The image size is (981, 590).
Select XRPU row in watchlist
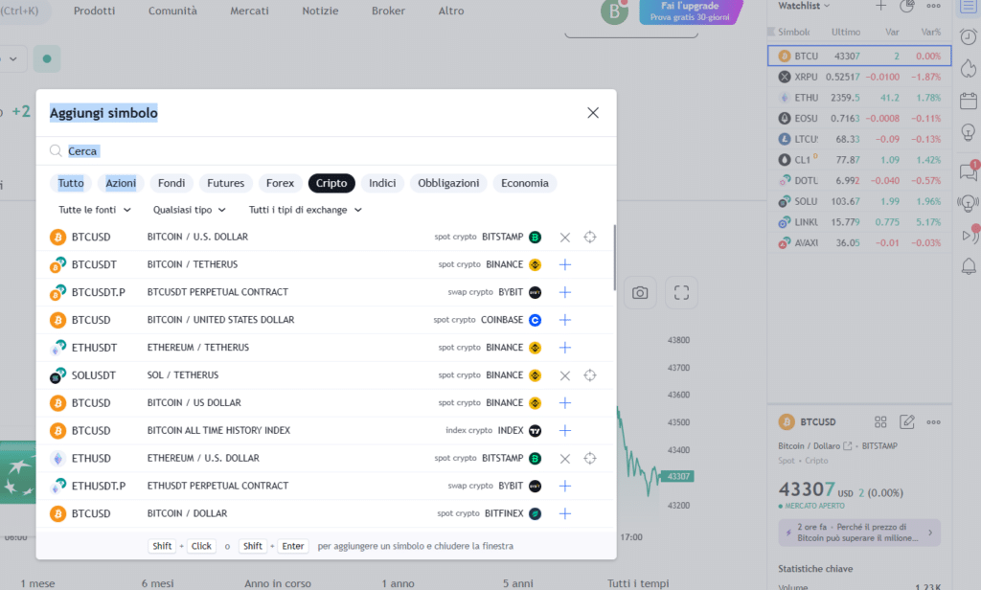tap(859, 77)
